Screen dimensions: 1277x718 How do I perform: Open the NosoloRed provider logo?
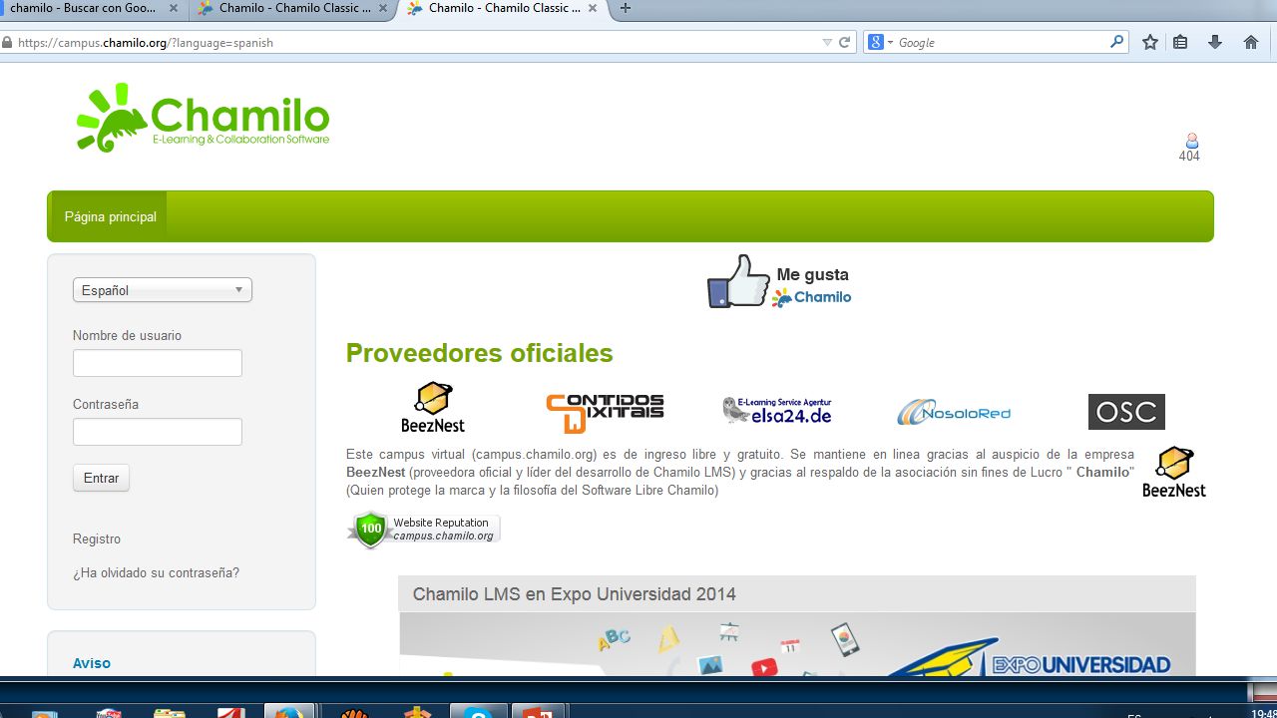point(954,412)
